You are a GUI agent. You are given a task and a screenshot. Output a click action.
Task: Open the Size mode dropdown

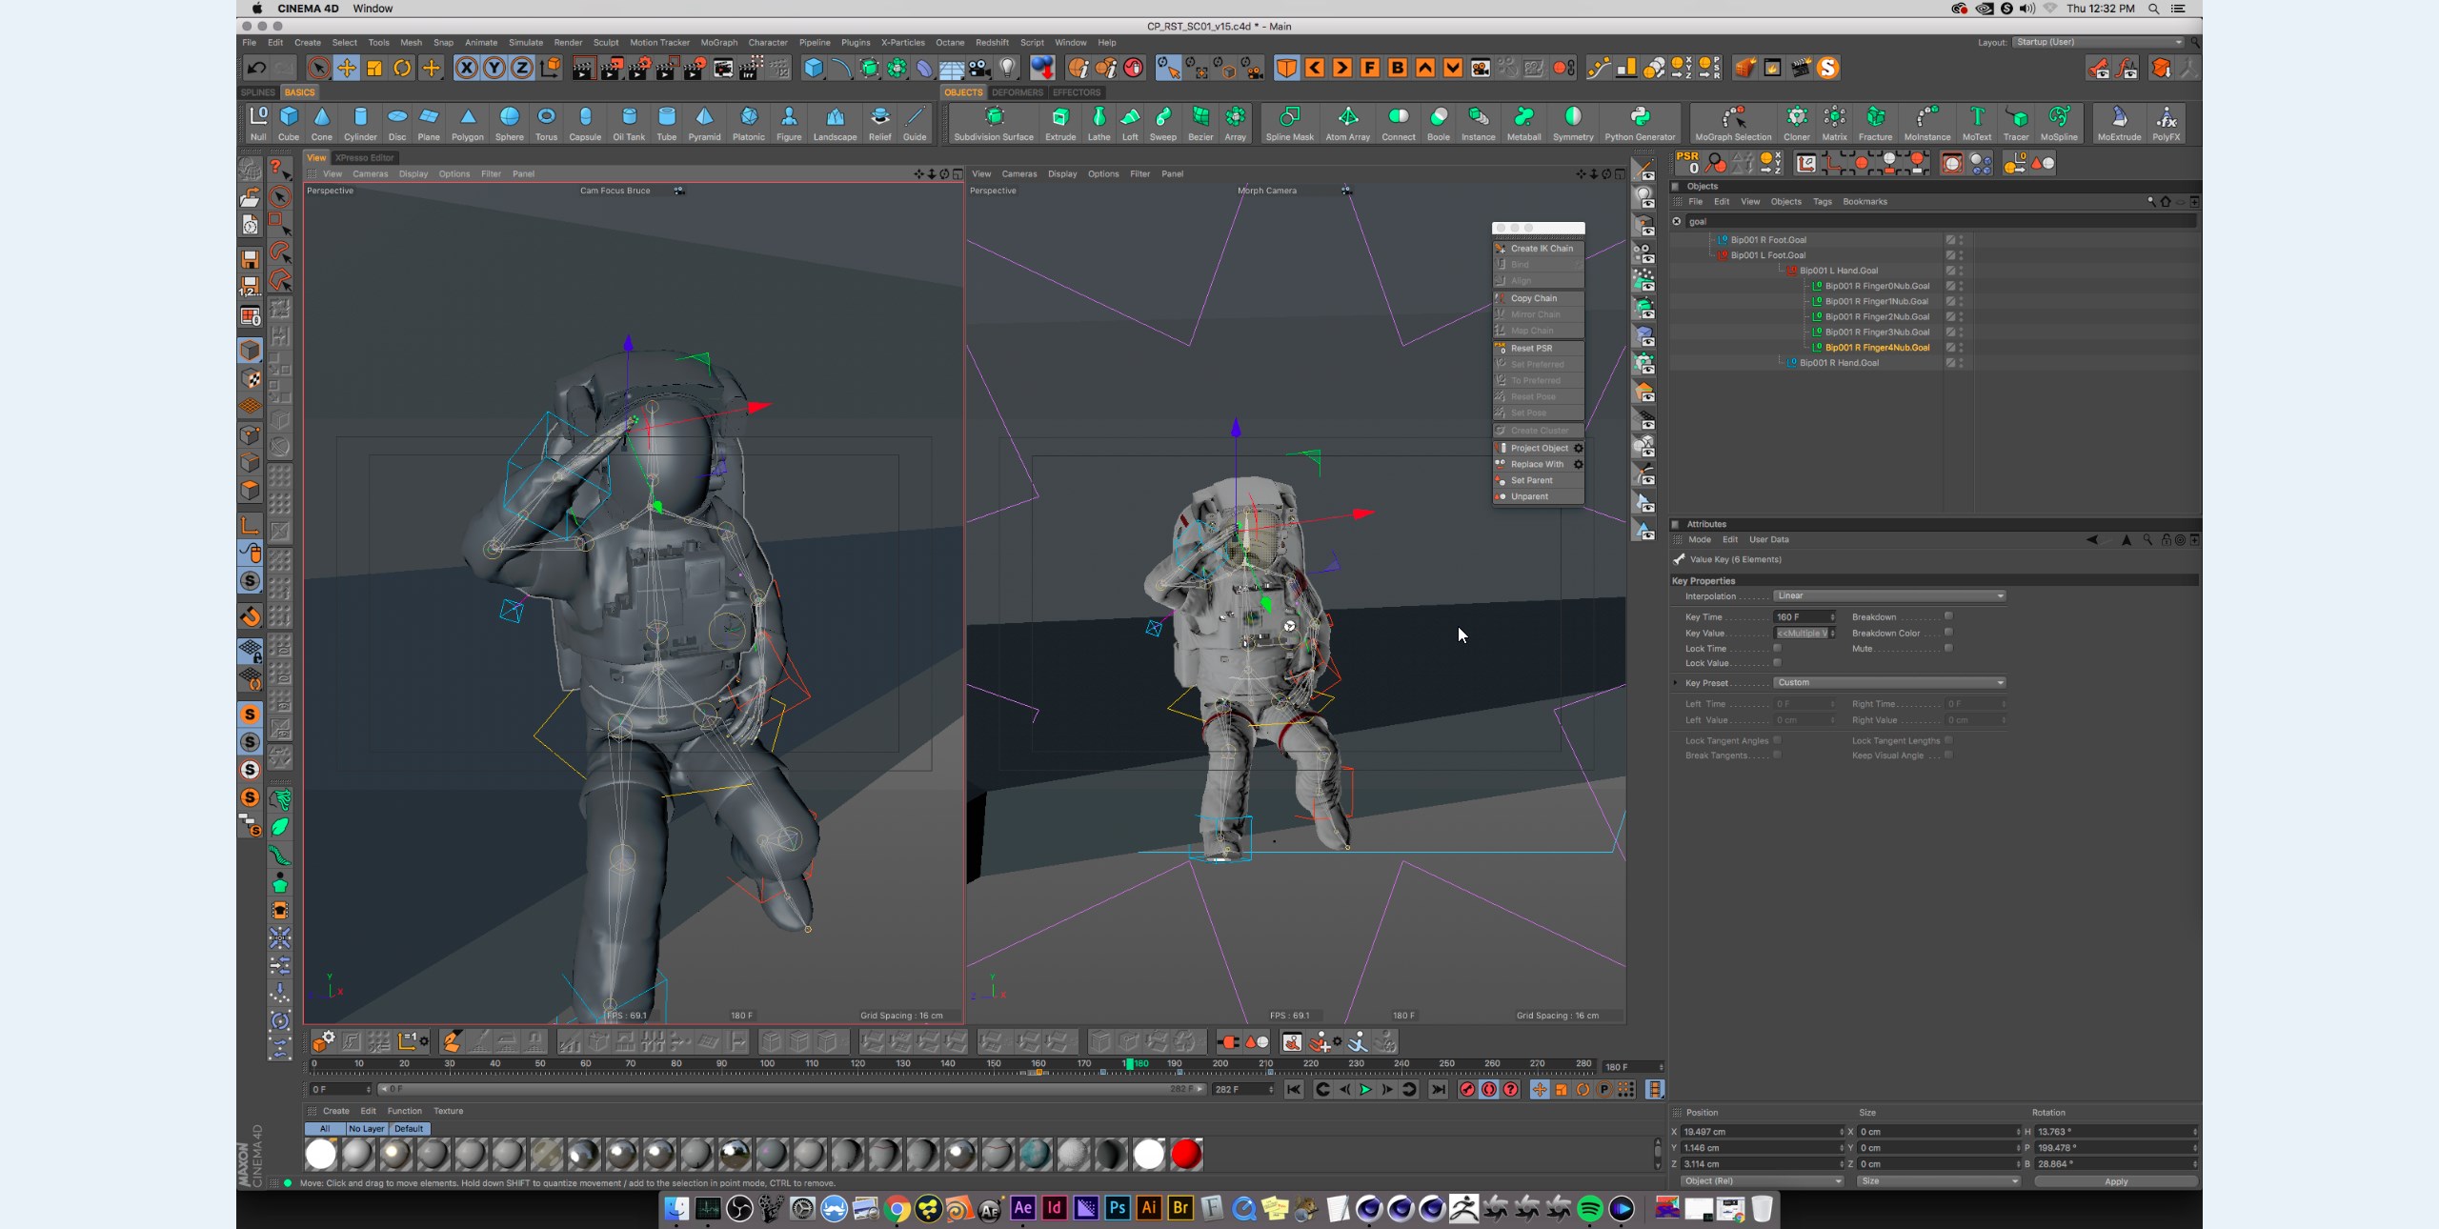click(x=1938, y=1181)
